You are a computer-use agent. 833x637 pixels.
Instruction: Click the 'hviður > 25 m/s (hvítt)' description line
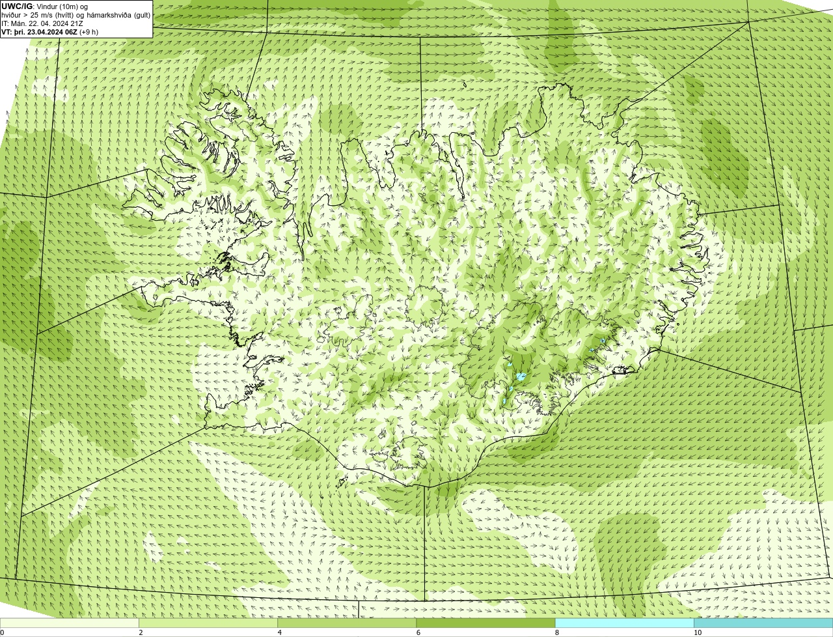[76, 15]
